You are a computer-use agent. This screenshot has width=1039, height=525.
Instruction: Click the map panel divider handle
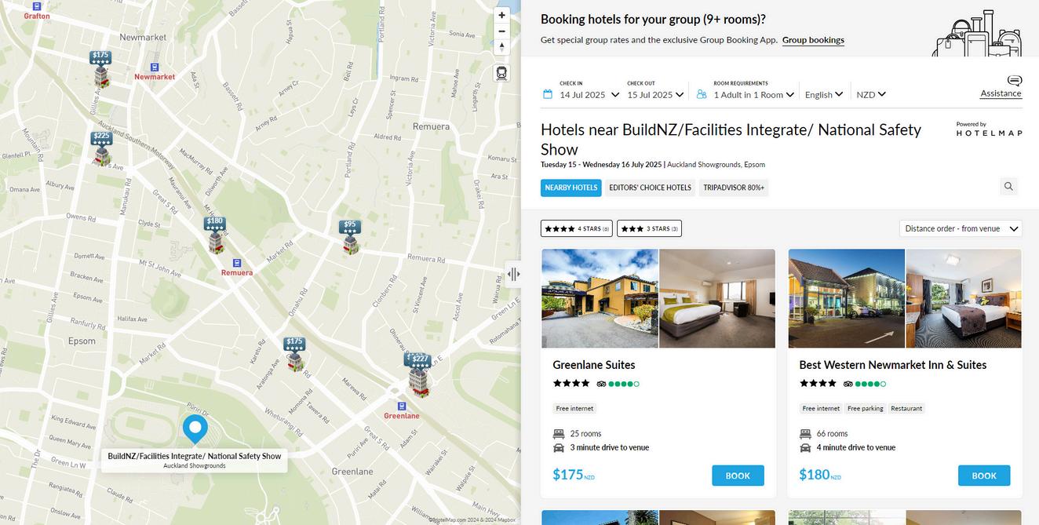point(513,274)
